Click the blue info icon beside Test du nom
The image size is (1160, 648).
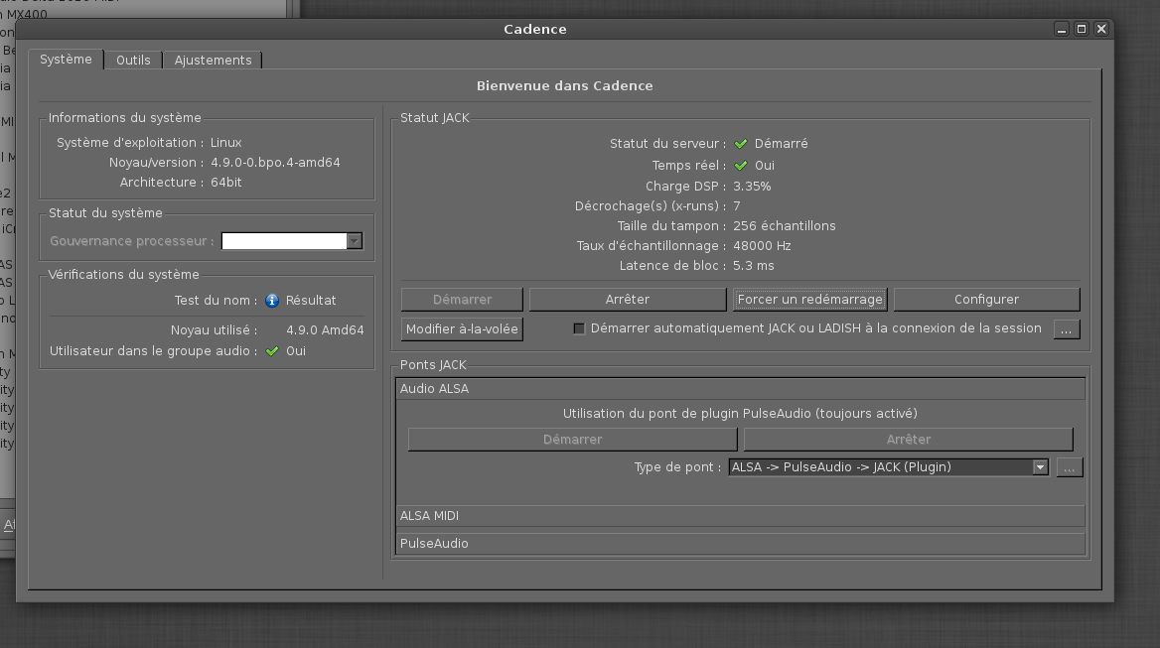[x=272, y=300]
